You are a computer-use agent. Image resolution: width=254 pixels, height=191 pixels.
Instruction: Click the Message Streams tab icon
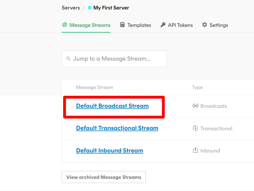[x=65, y=25]
